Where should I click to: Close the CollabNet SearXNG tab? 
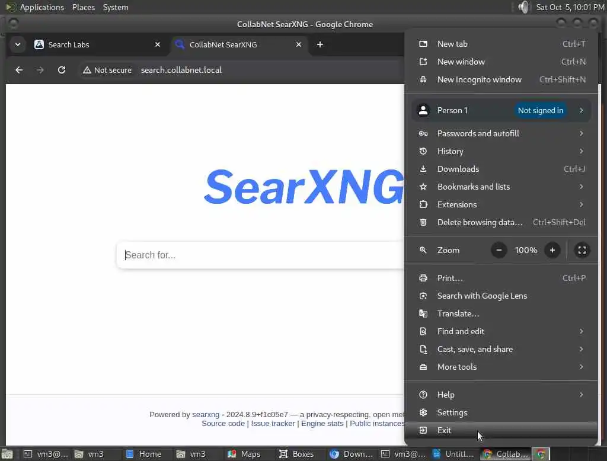click(x=299, y=44)
